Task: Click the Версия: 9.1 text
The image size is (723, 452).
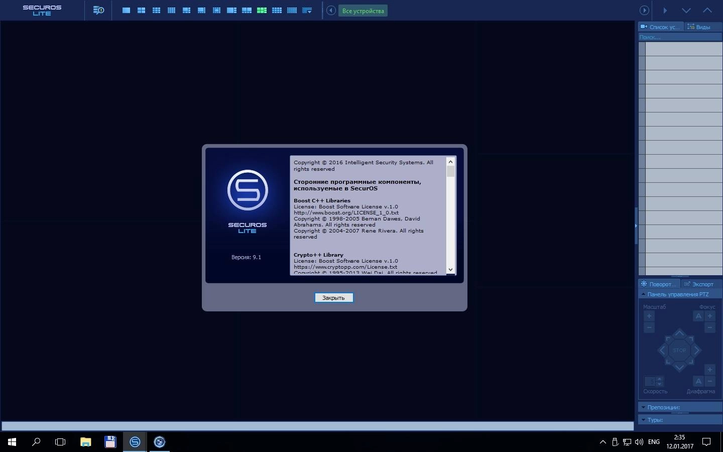Action: [246, 257]
